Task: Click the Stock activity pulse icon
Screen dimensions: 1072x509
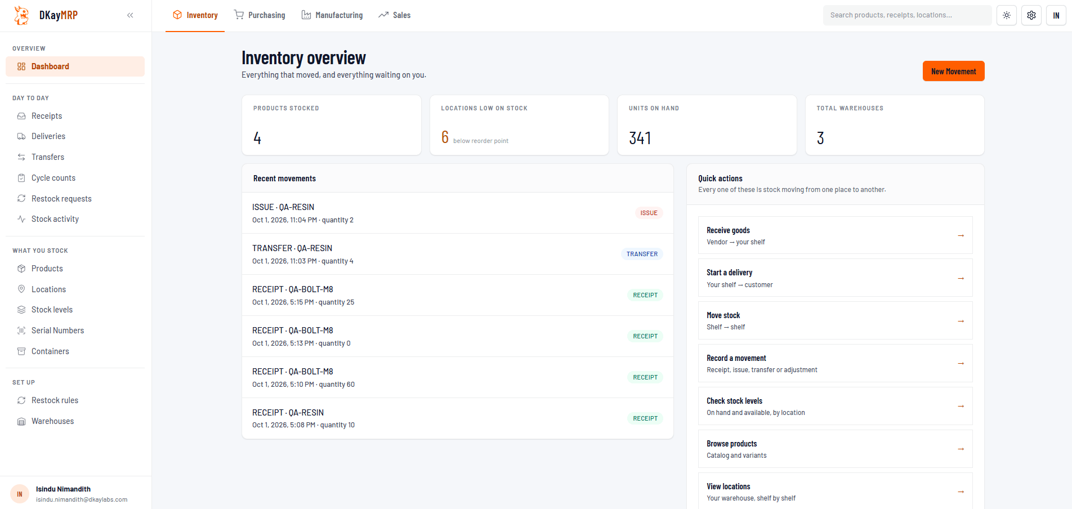Action: pos(21,219)
